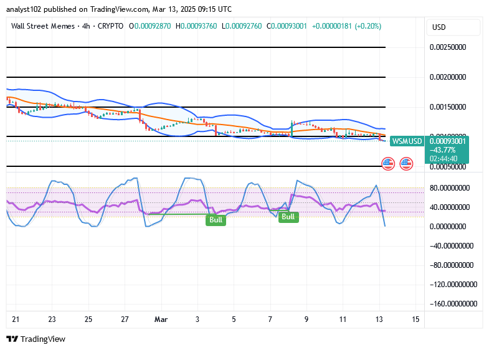Click the 0.00250000 price axis label
This screenshot has width=489, height=350.
tap(448, 47)
